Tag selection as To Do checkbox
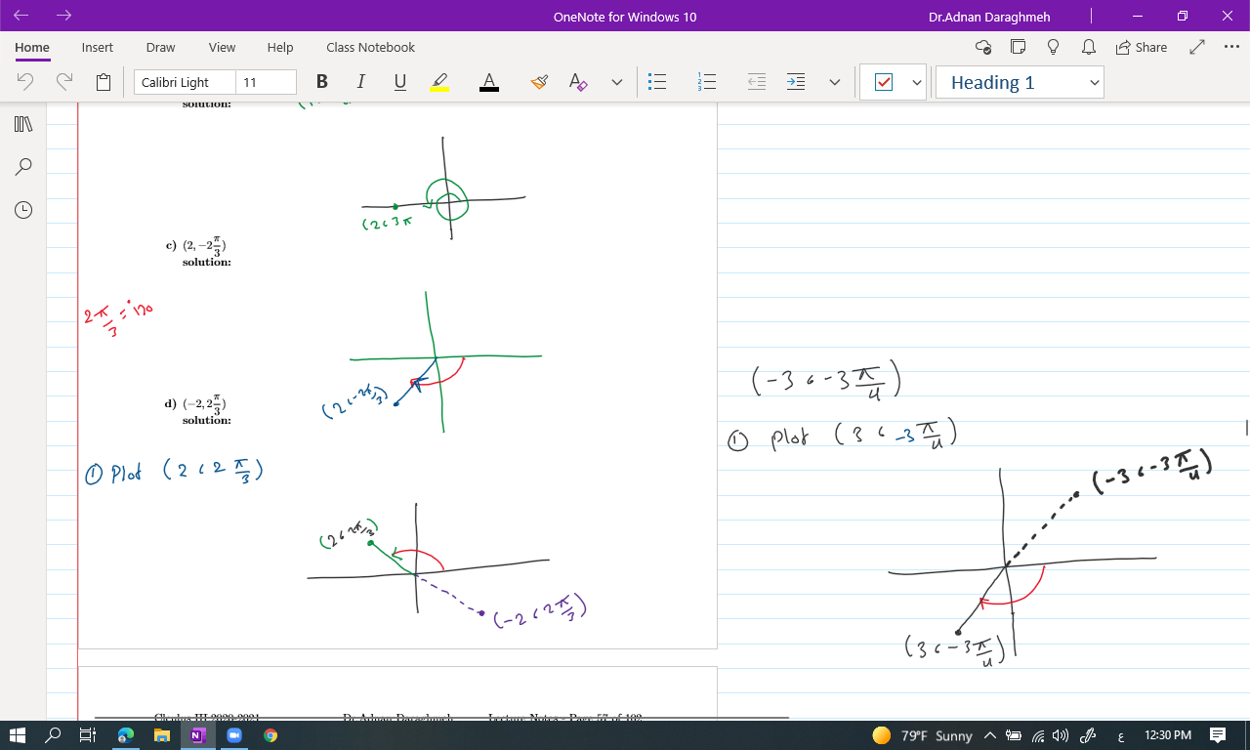 coord(884,83)
